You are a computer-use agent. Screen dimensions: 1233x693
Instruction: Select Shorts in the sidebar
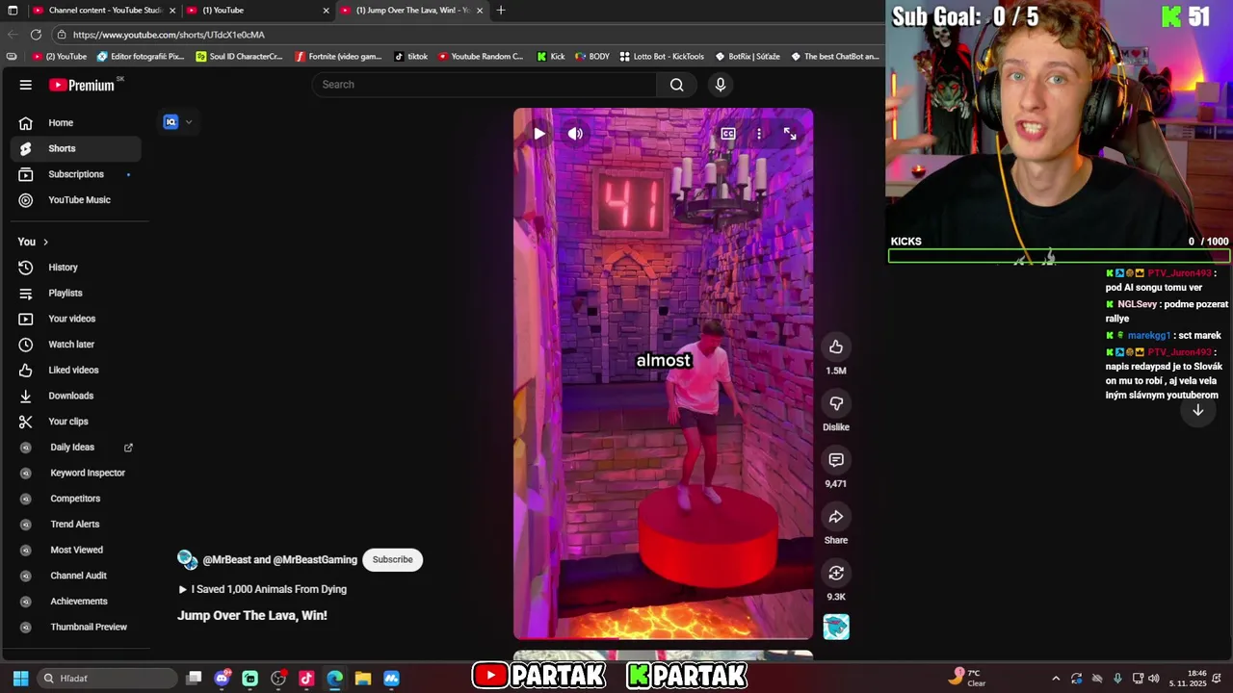[x=75, y=148]
